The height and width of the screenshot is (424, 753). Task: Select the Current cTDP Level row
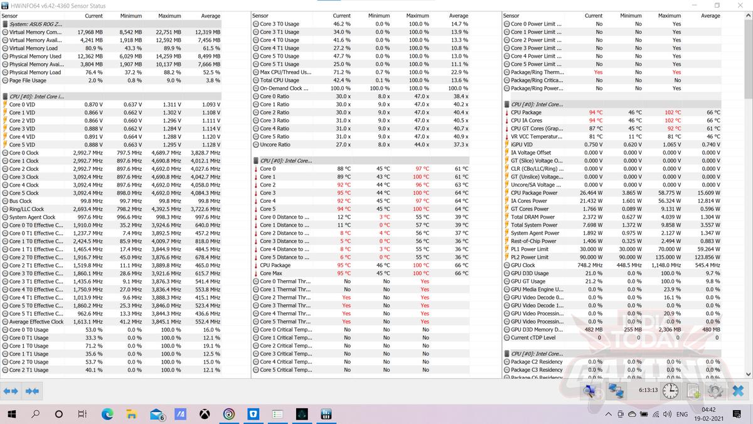coord(612,338)
